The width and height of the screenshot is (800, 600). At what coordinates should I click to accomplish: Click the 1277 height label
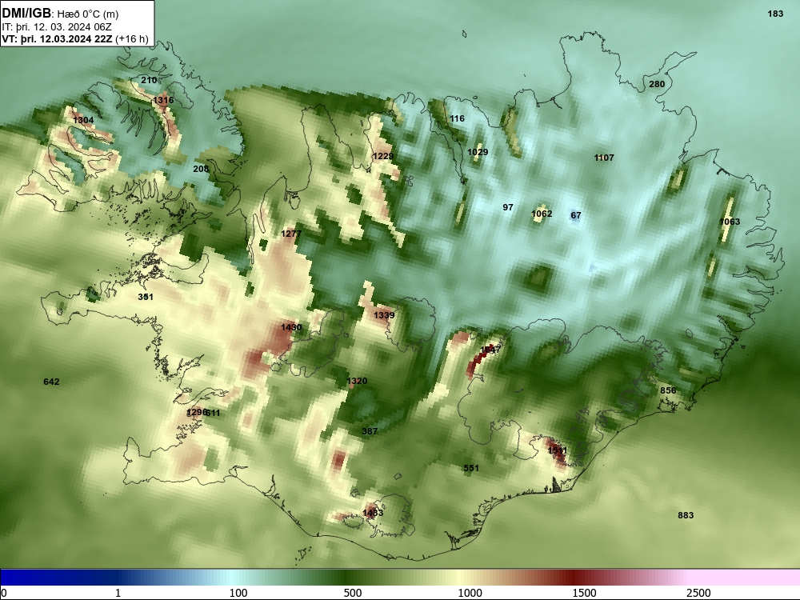(291, 234)
